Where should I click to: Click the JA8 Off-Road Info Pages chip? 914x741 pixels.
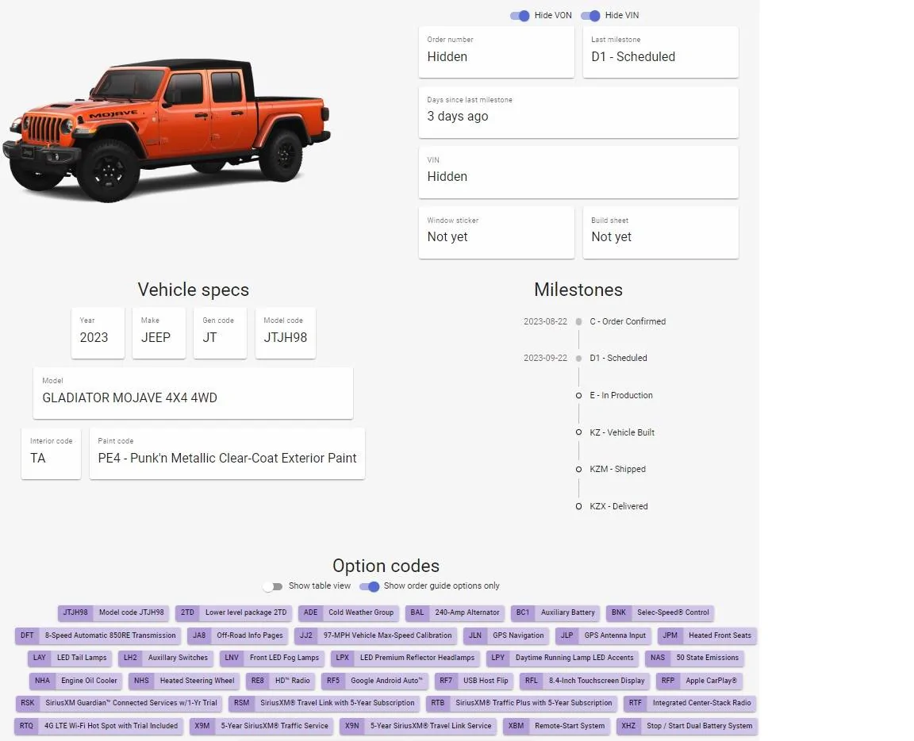(238, 635)
